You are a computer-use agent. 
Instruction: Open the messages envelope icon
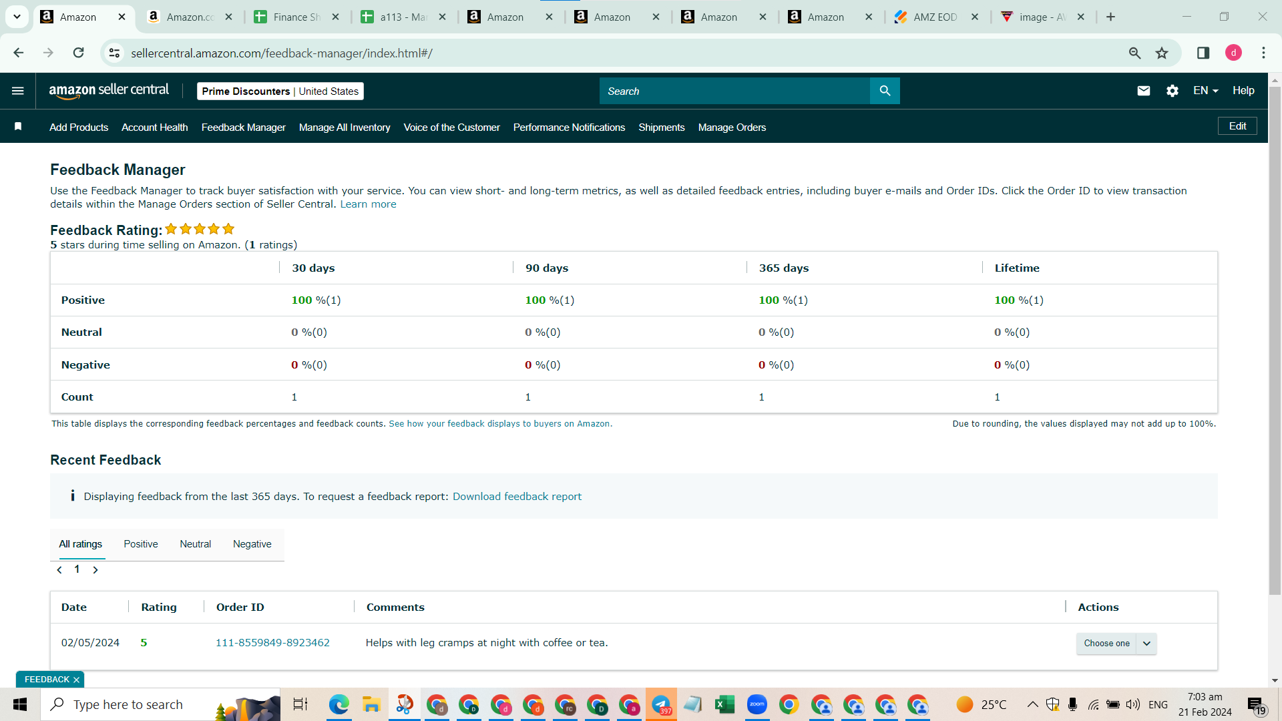click(x=1143, y=91)
